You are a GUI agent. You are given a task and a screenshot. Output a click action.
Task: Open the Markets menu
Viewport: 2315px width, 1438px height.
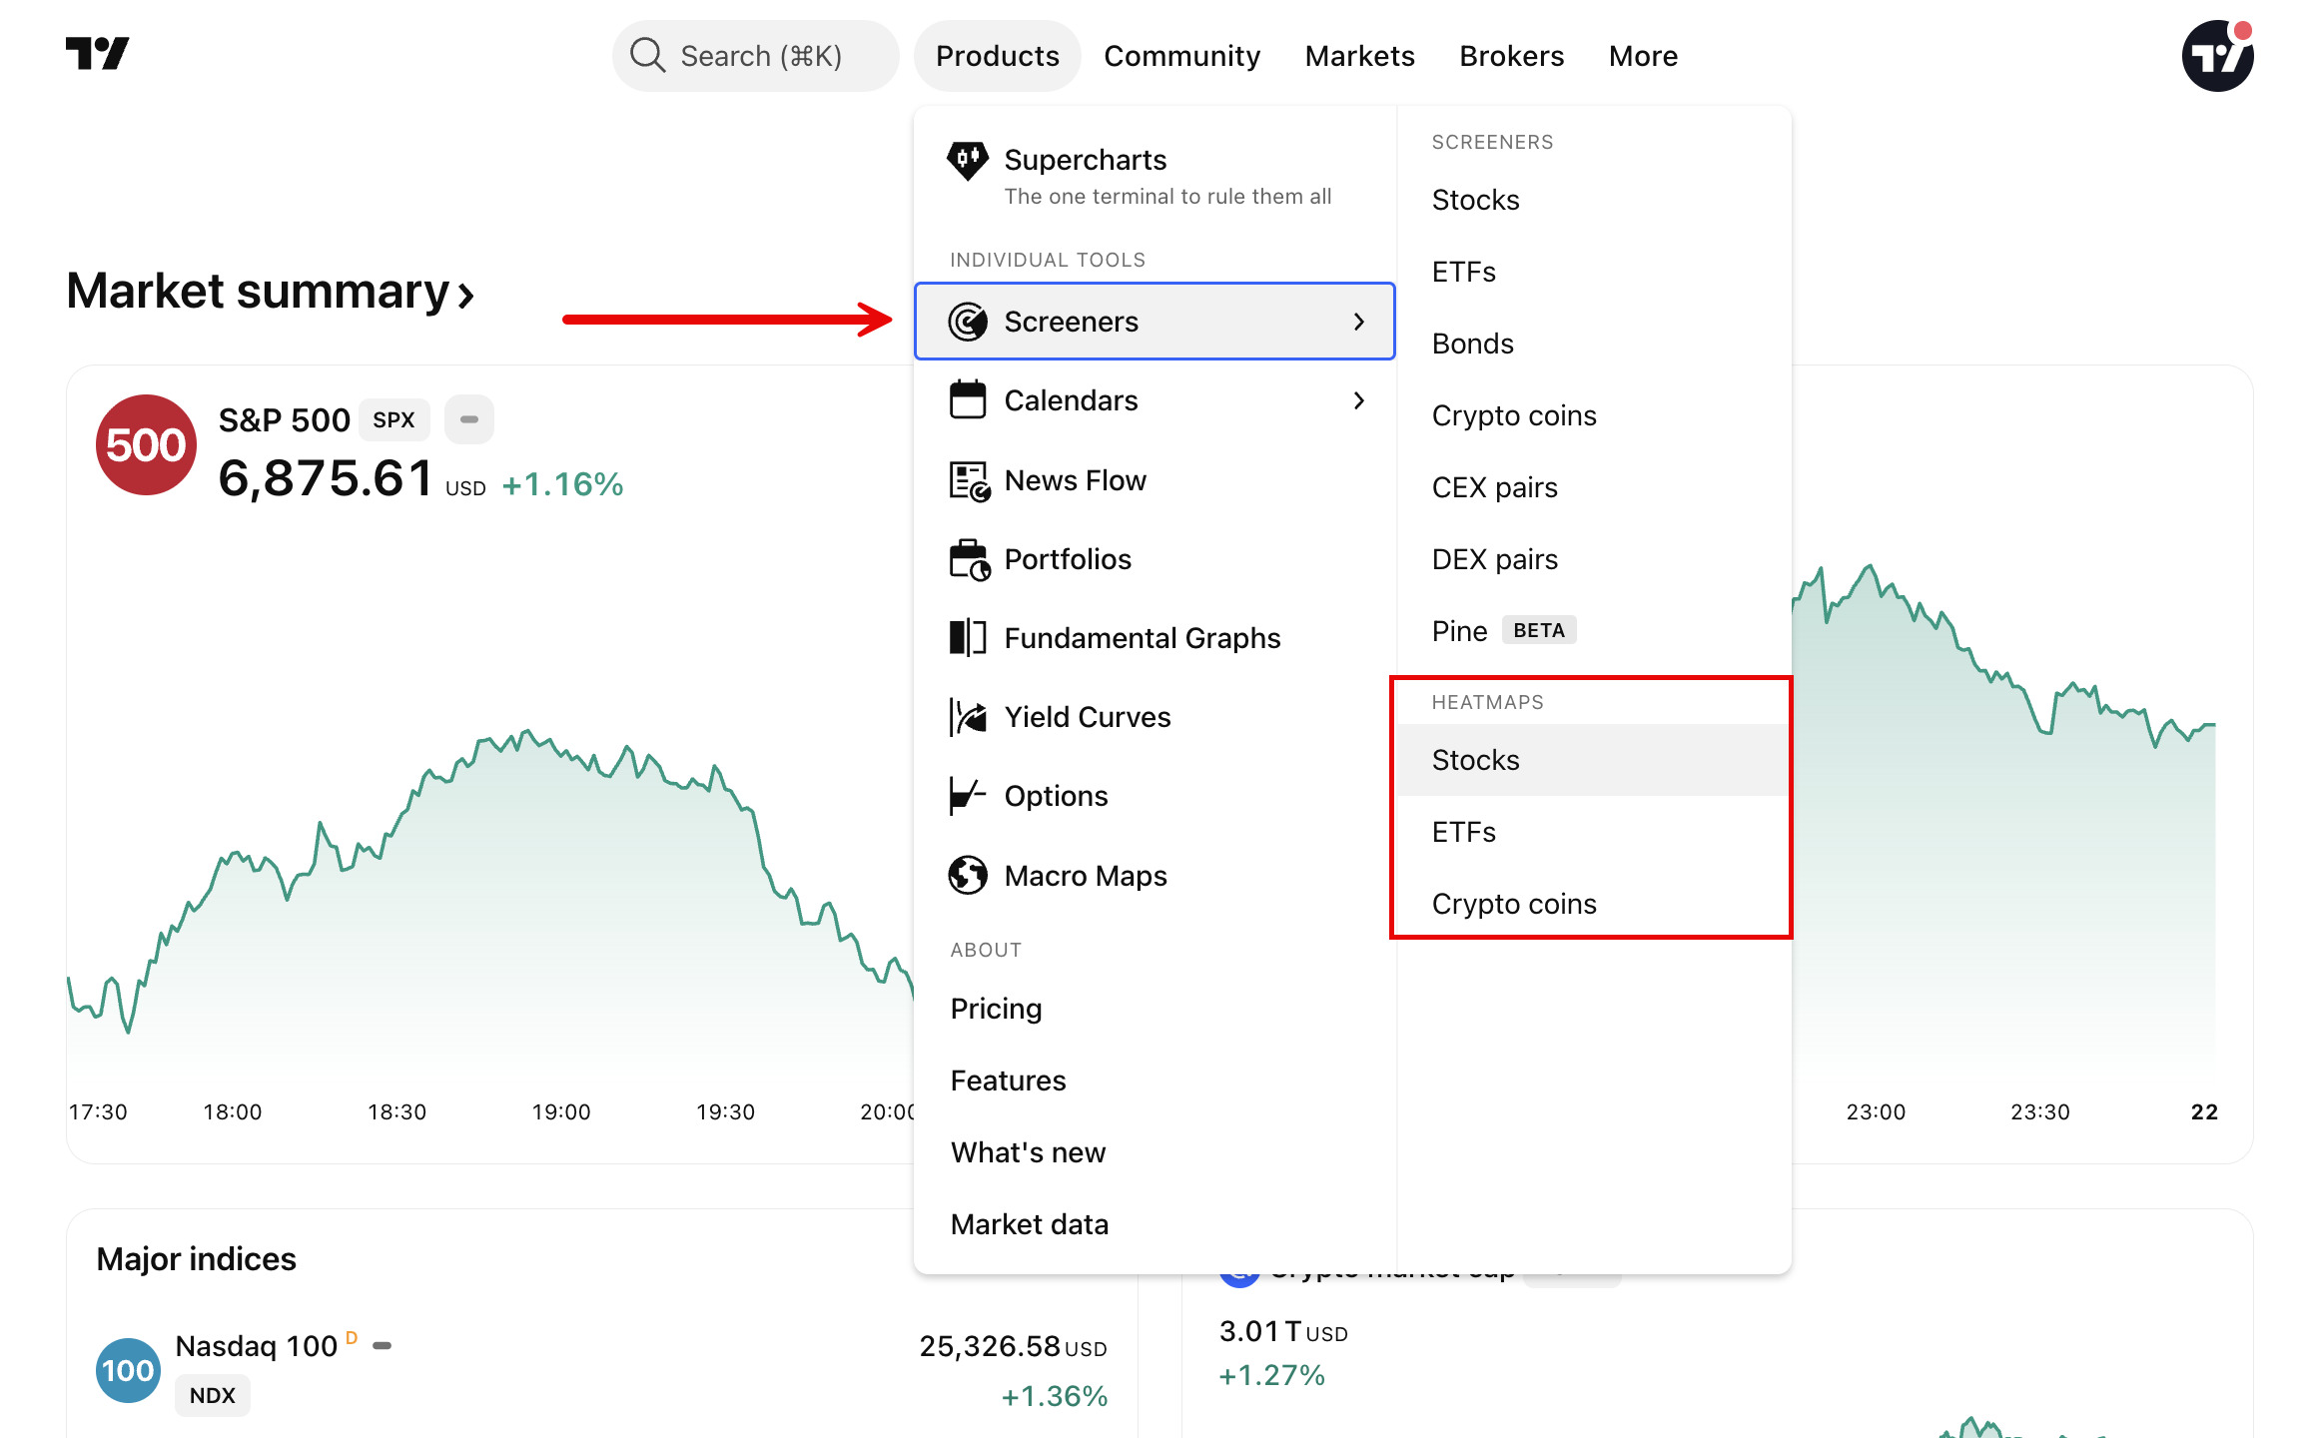click(x=1359, y=56)
